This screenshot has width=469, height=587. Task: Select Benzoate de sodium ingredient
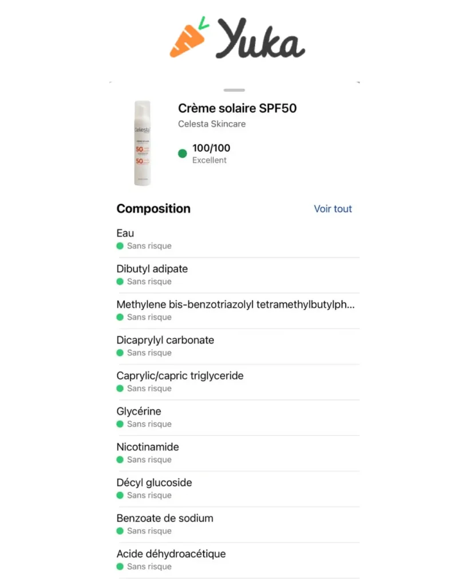(238, 524)
